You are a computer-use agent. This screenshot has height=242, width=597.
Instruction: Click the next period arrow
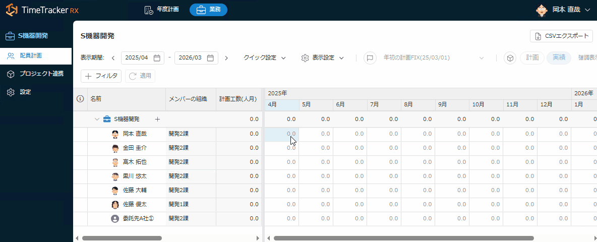pos(226,58)
